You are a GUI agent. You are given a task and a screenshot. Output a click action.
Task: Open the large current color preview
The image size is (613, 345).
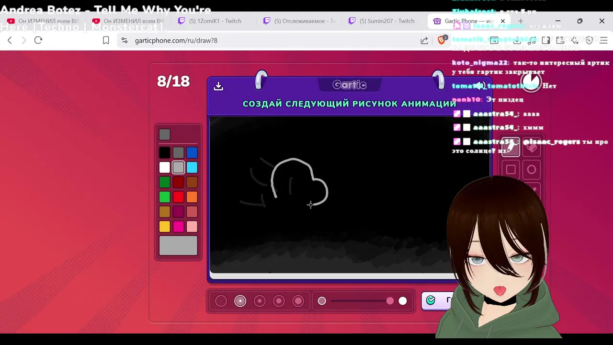[x=178, y=245]
